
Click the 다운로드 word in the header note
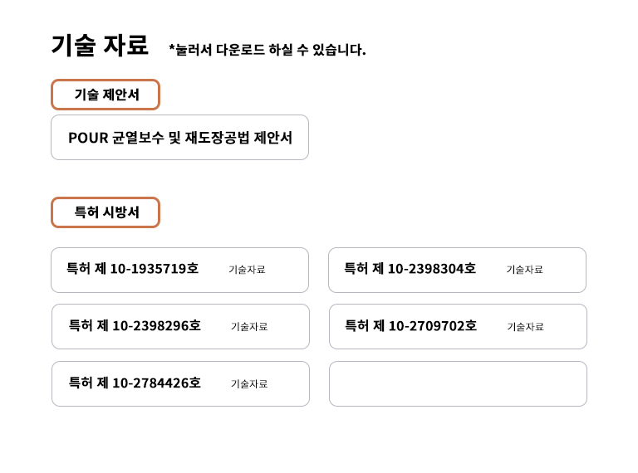241,50
